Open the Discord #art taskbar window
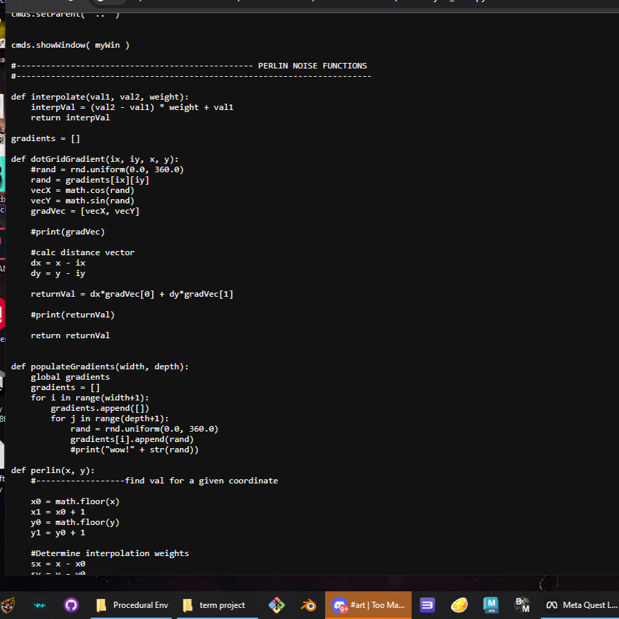This screenshot has width=619, height=619. coord(368,605)
